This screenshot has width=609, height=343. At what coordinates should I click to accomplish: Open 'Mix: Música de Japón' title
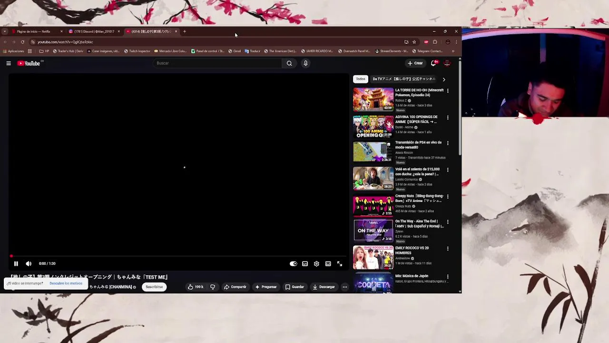pyautogui.click(x=412, y=276)
